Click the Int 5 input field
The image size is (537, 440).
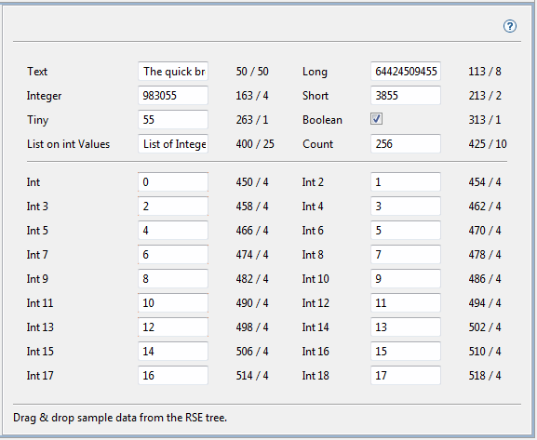[x=173, y=230]
